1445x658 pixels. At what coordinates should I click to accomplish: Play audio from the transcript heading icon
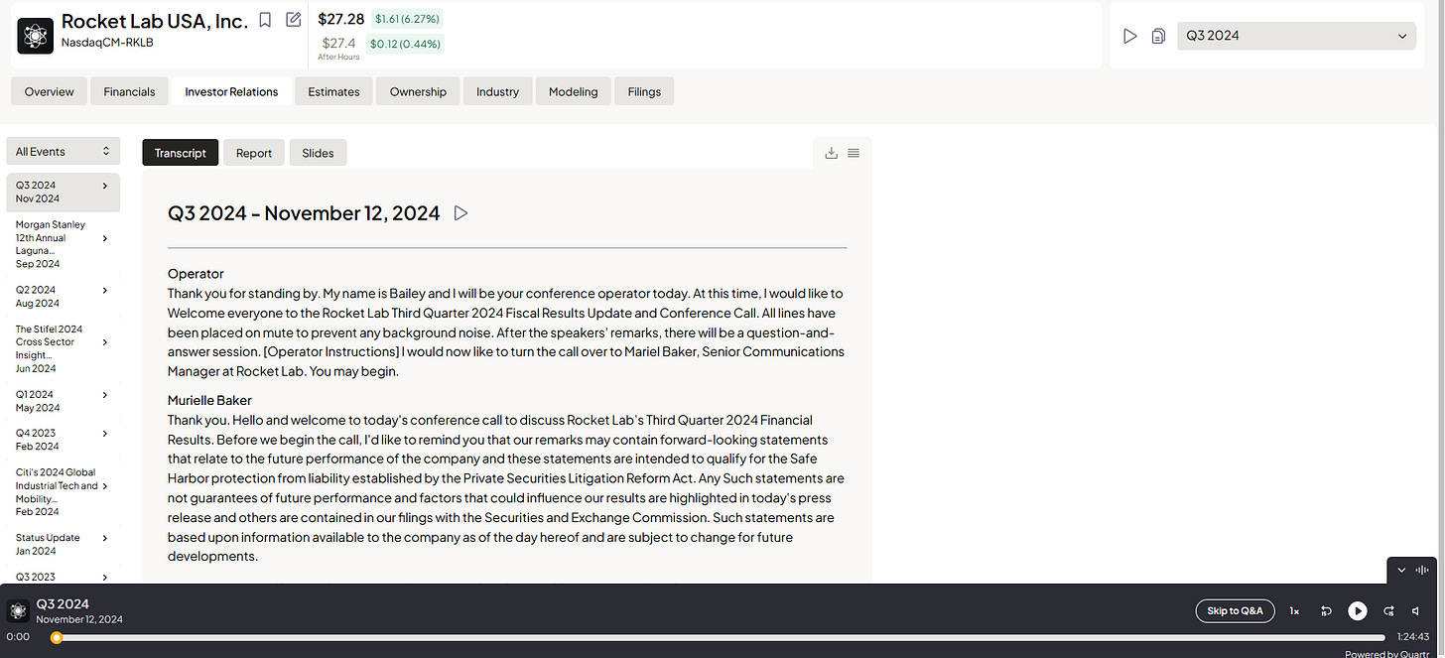460,212
